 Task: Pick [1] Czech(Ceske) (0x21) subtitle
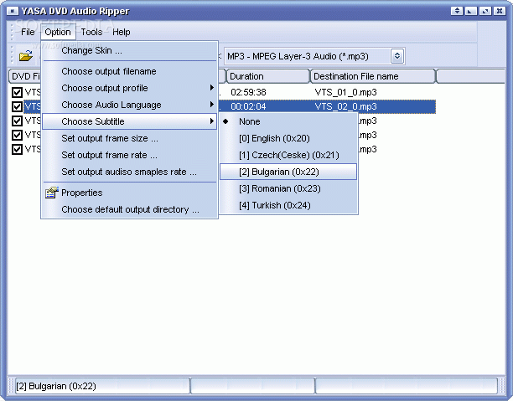pyautogui.click(x=288, y=155)
